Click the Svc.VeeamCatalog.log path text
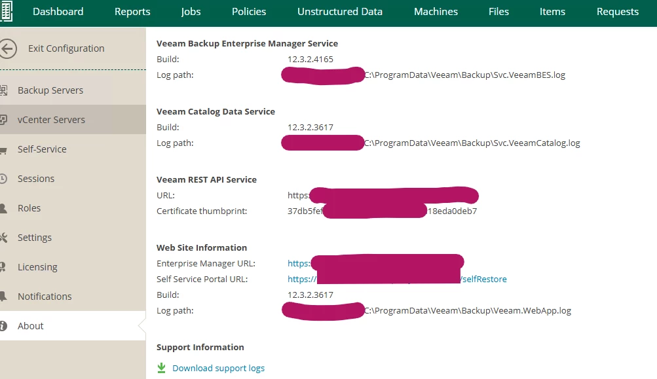 pos(472,143)
